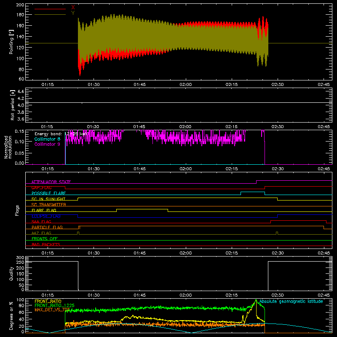Click 01:15 time label under Pointing plot
Screen dimensions: 337x337
click(x=48, y=85)
